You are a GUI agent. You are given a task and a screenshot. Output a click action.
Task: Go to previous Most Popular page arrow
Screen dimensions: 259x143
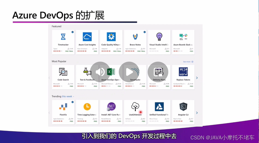point(49,78)
